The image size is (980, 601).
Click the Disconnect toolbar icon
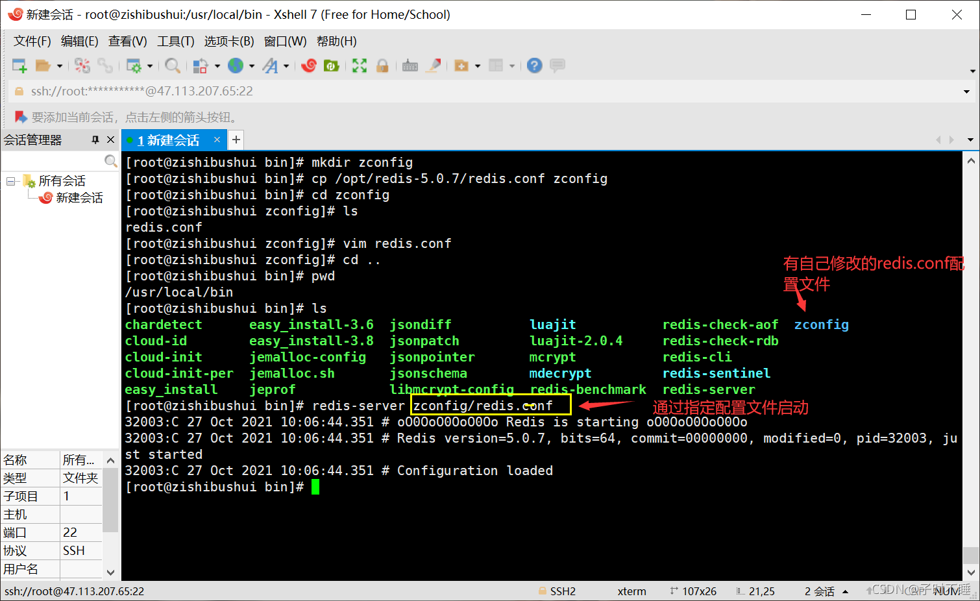pyautogui.click(x=82, y=66)
